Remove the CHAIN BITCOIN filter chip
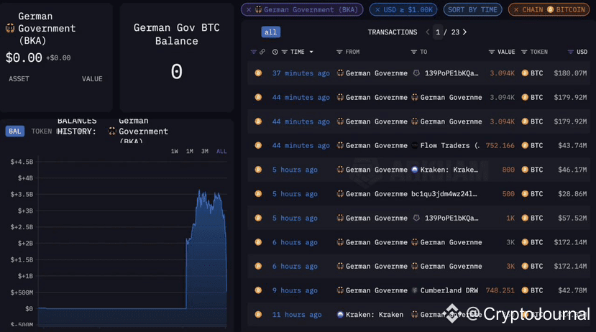Viewport: 596px width, 332px height. [515, 10]
